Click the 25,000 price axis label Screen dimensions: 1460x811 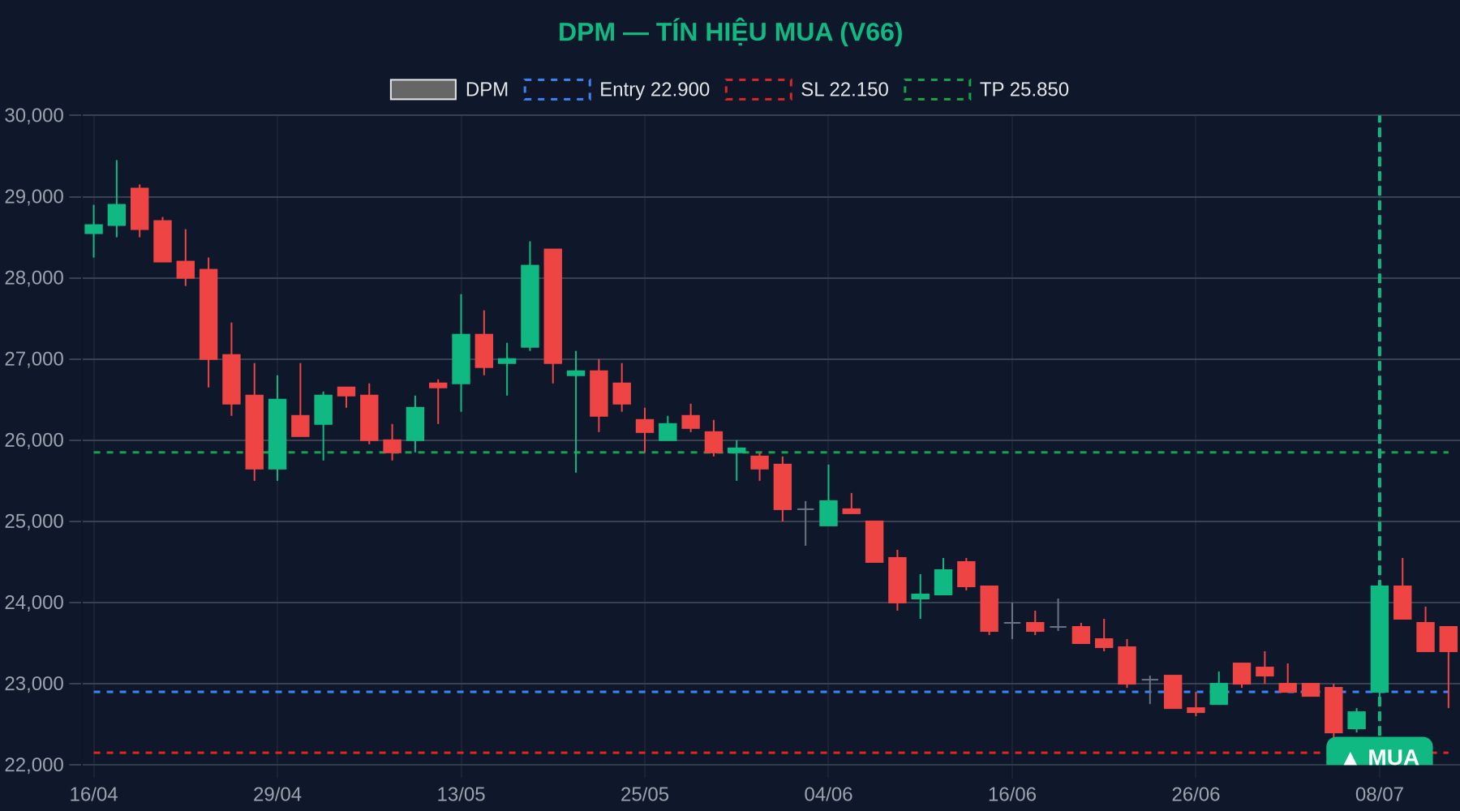pyautogui.click(x=34, y=521)
